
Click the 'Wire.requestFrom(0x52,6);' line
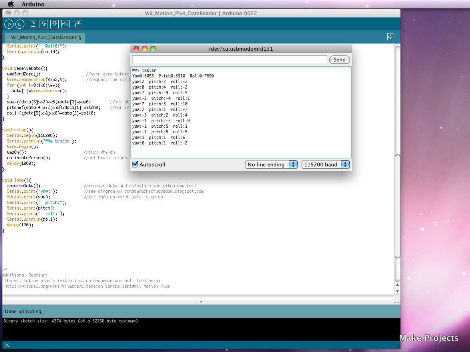(x=37, y=79)
